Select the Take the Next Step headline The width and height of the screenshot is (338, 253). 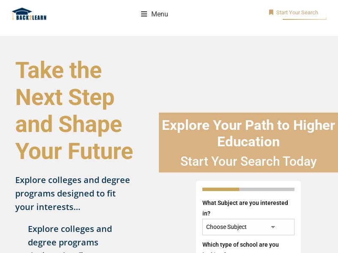pos(74,111)
